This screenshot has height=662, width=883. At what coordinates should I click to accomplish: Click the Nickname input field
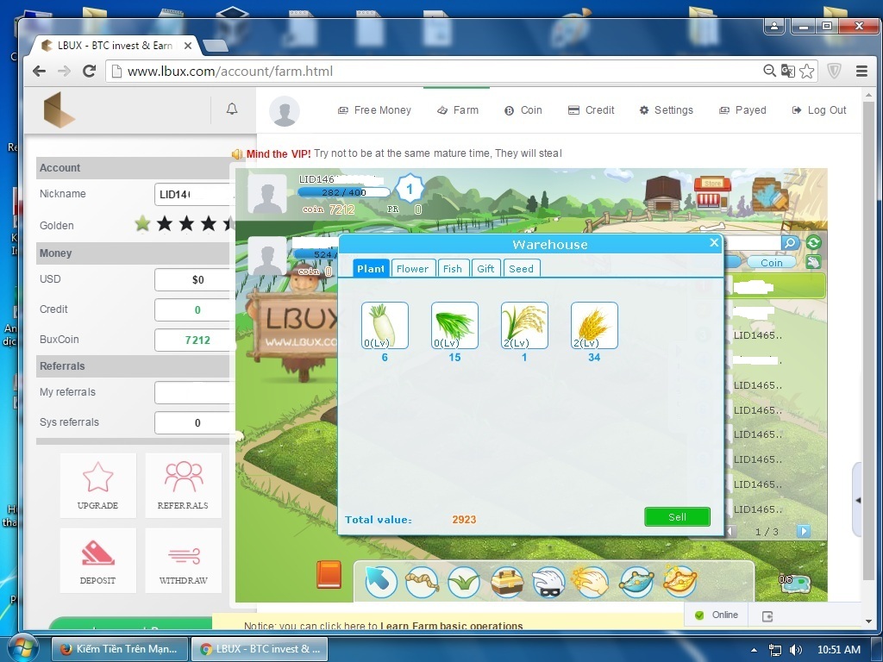pyautogui.click(x=194, y=194)
